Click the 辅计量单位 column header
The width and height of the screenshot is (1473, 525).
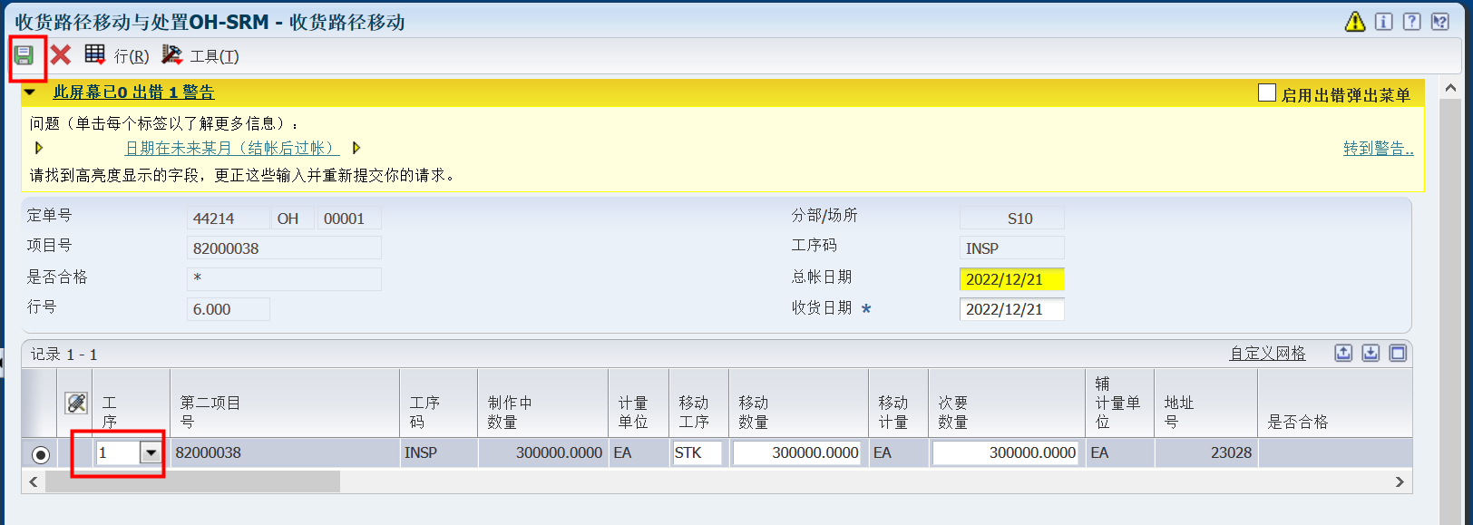[1119, 403]
